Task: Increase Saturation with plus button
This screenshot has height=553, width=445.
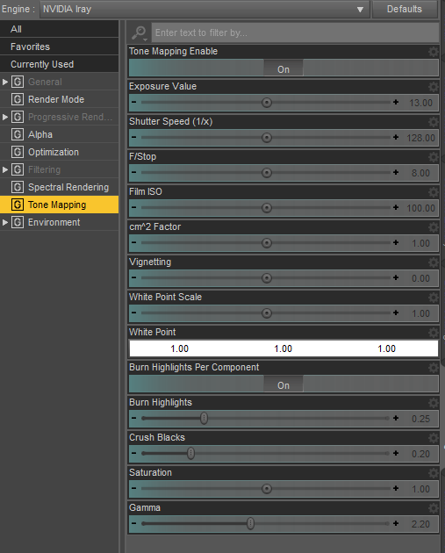Action: click(396, 488)
